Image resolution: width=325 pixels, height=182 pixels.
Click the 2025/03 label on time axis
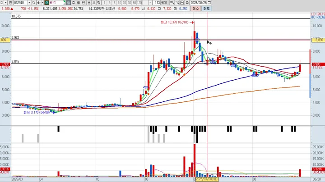coord(18,179)
